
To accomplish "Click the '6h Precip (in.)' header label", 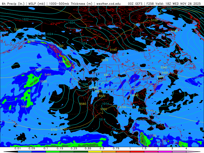I will tap(13, 4).
